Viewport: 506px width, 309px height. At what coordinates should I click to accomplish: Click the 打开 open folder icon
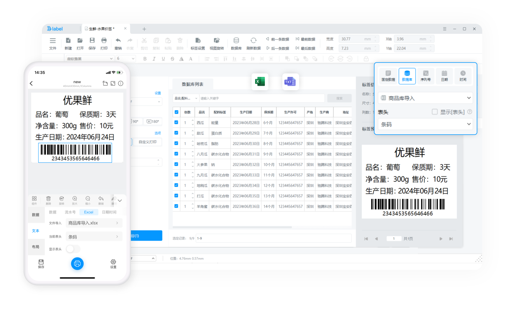click(x=80, y=41)
